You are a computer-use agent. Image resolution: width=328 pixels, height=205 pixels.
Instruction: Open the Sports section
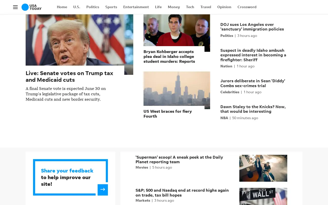pos(111,7)
